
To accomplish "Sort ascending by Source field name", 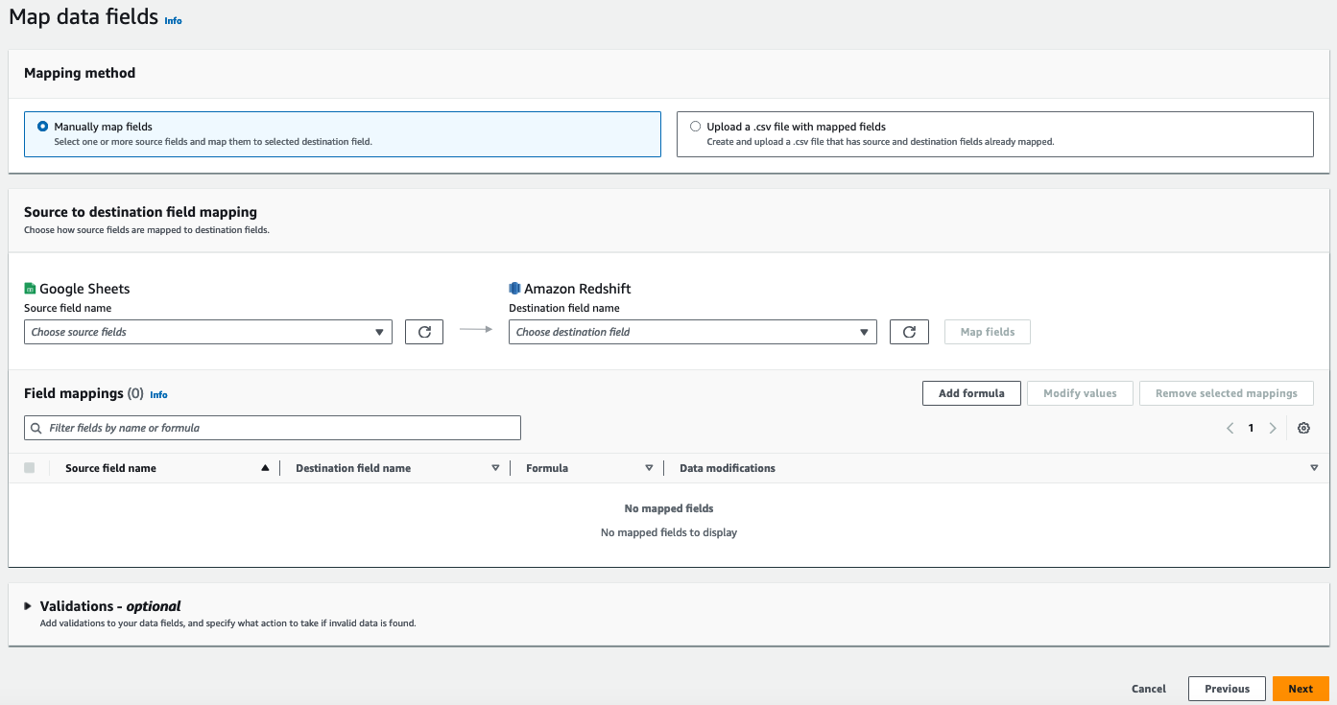I will 265,468.
